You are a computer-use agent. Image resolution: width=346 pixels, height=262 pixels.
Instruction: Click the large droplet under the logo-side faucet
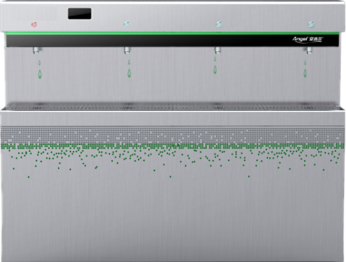[305, 73]
